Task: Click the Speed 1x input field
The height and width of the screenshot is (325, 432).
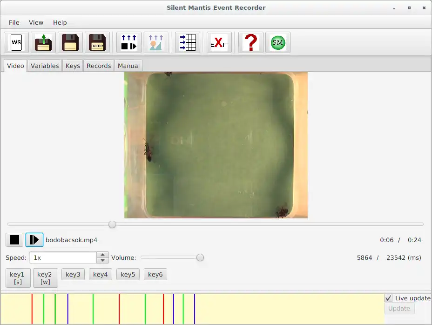Action: (x=63, y=258)
